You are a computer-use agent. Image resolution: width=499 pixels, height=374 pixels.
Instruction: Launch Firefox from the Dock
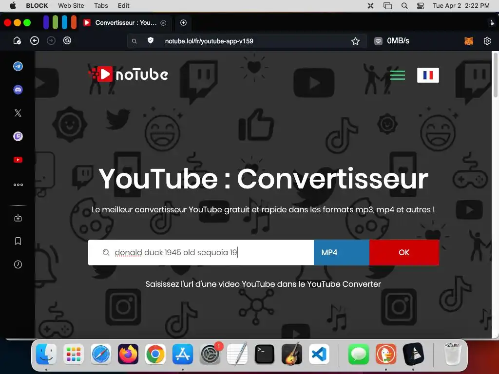tap(128, 354)
